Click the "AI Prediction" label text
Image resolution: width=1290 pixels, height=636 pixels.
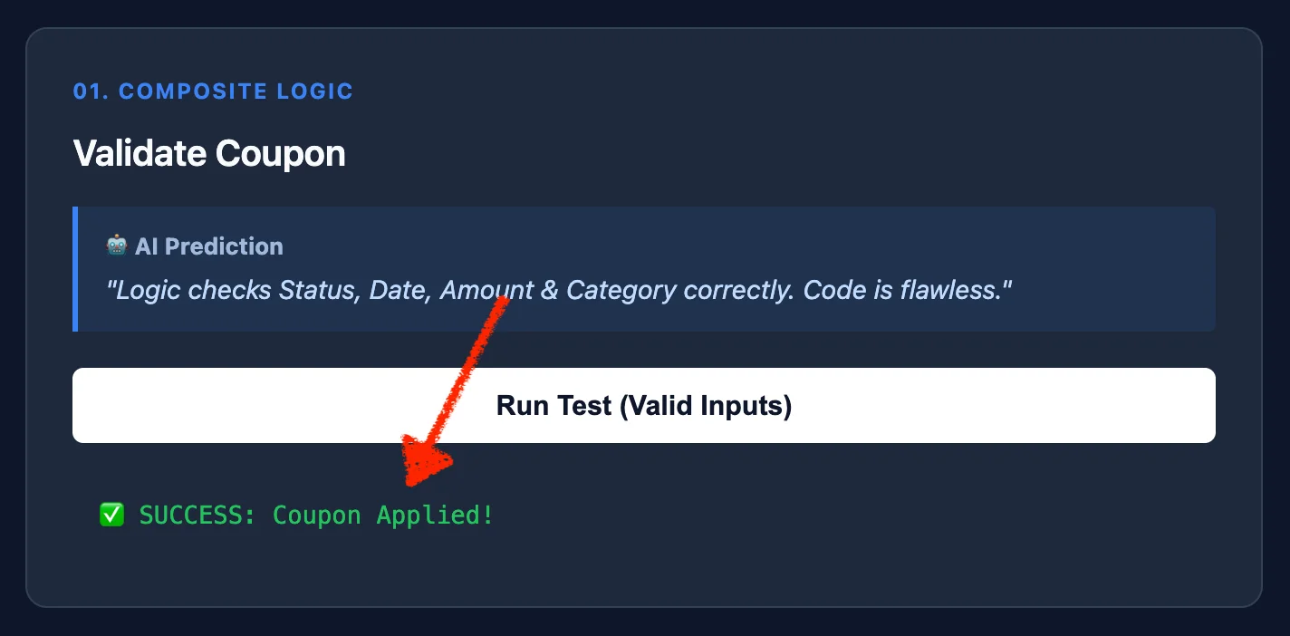pos(208,246)
